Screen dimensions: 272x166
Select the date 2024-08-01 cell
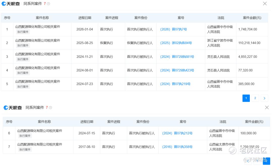[x=85, y=70]
